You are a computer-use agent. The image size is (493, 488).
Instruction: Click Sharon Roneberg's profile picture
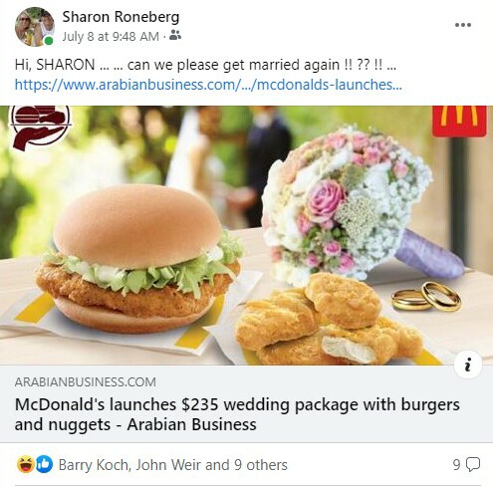click(35, 27)
